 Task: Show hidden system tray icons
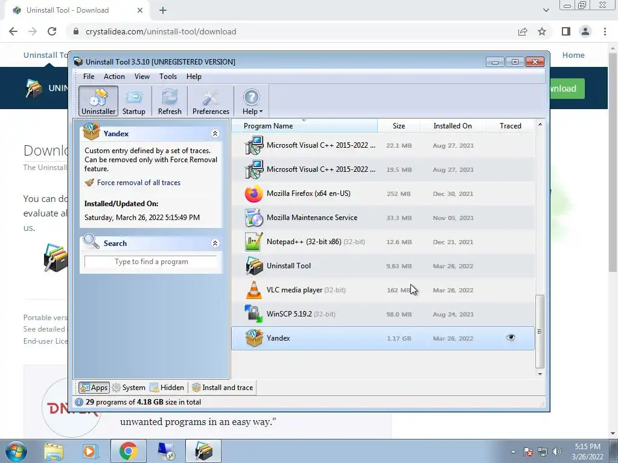point(513,452)
